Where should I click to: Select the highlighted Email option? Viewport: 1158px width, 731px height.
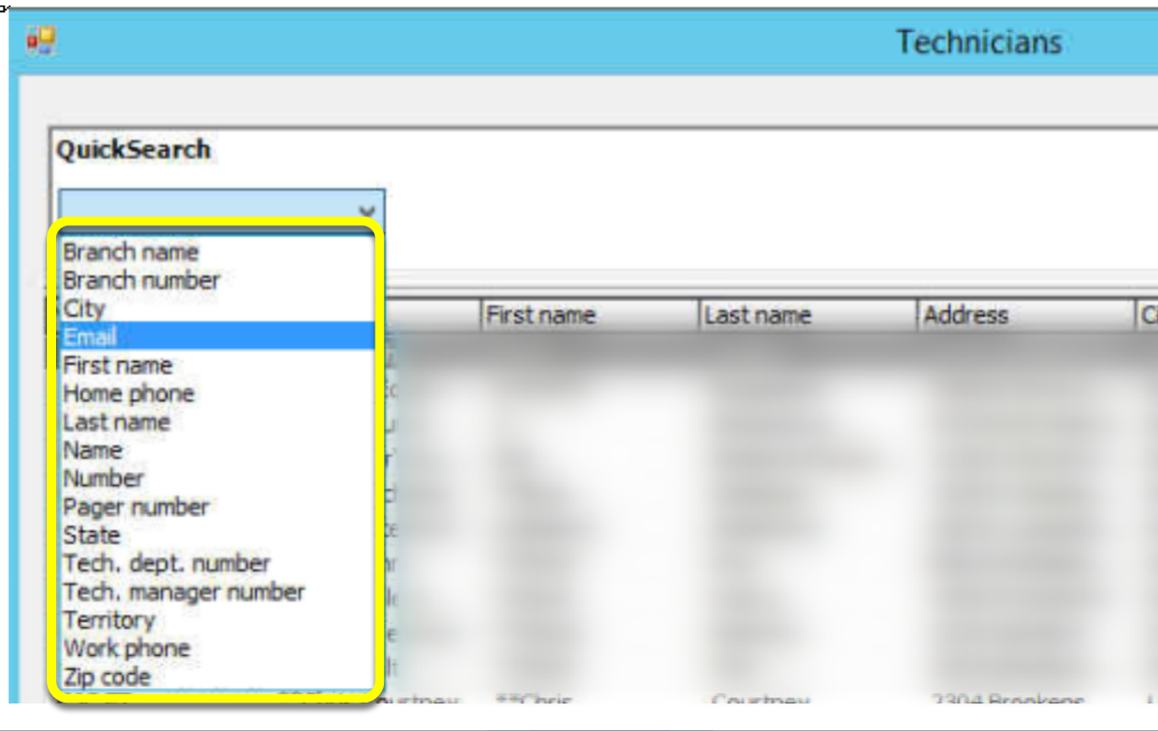click(x=217, y=336)
